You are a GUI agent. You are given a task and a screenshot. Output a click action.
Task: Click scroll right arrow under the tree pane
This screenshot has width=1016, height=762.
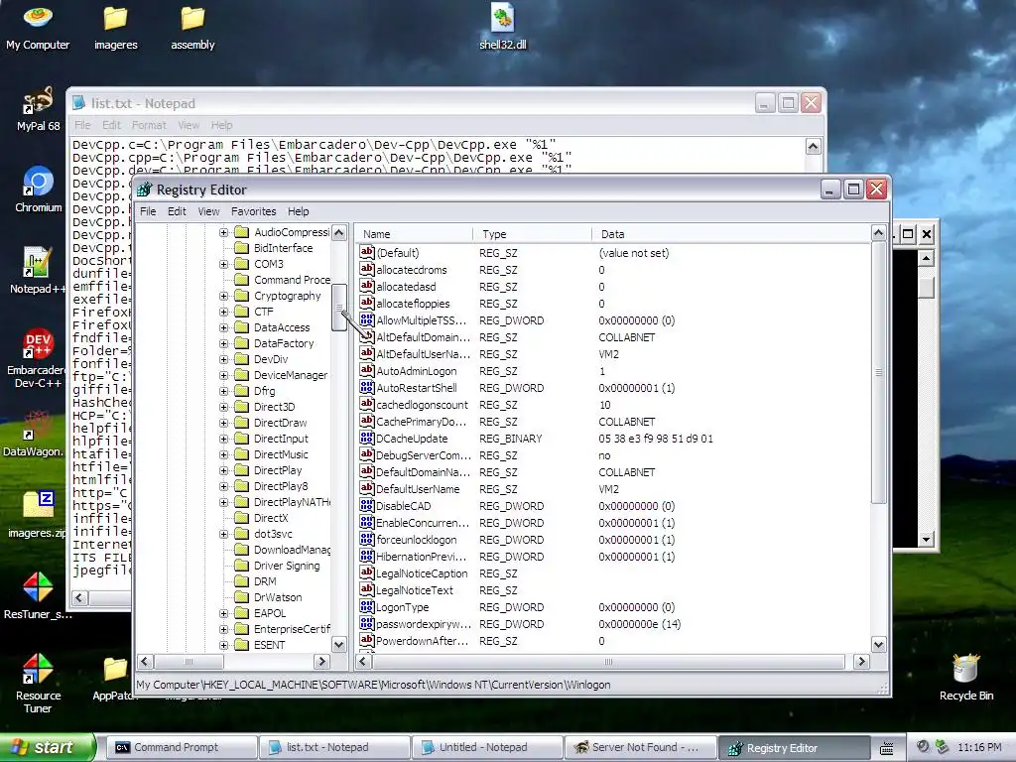321,662
